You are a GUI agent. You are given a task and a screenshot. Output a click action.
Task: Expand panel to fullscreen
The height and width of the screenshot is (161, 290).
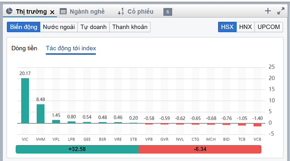click(281, 11)
